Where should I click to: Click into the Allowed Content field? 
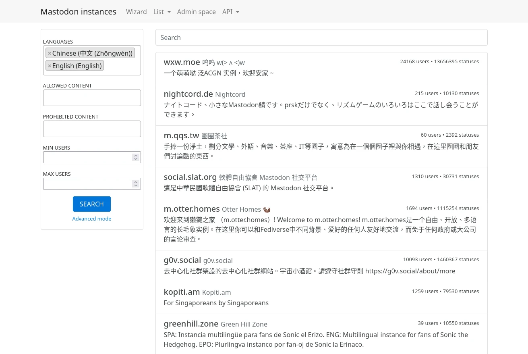click(x=92, y=98)
